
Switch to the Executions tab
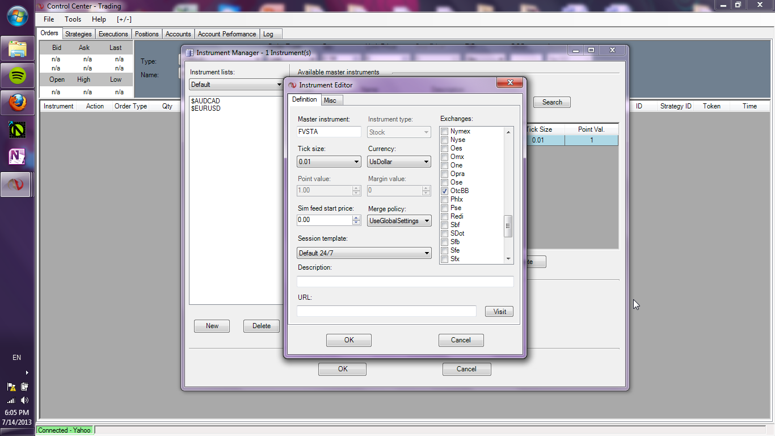pyautogui.click(x=113, y=34)
